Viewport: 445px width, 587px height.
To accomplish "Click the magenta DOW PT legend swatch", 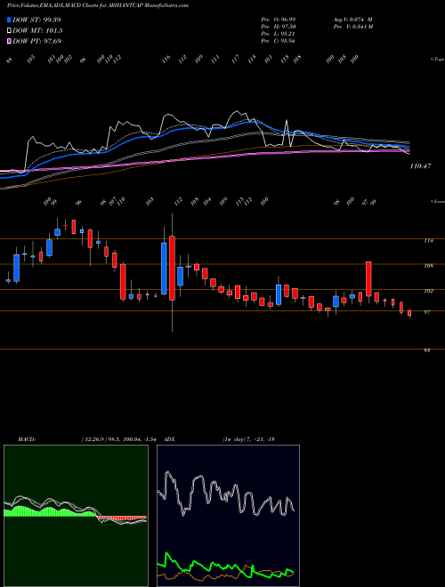I will (x=9, y=41).
